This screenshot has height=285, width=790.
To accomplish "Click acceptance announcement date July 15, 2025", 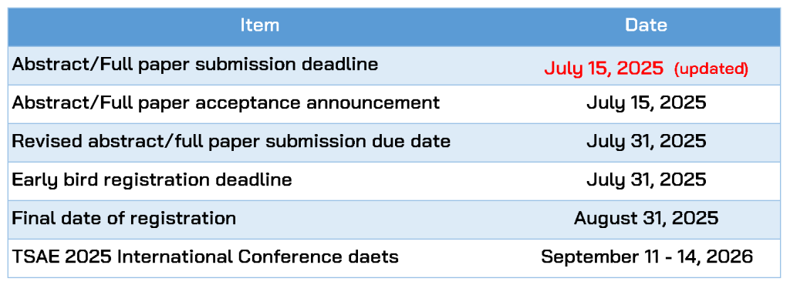I will (x=646, y=102).
